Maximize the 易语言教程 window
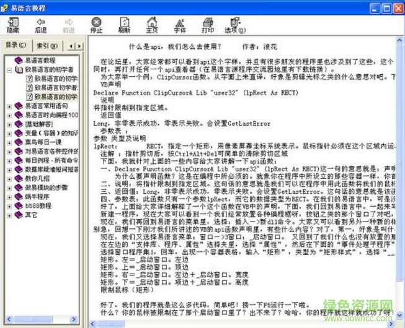 coord(386,9)
